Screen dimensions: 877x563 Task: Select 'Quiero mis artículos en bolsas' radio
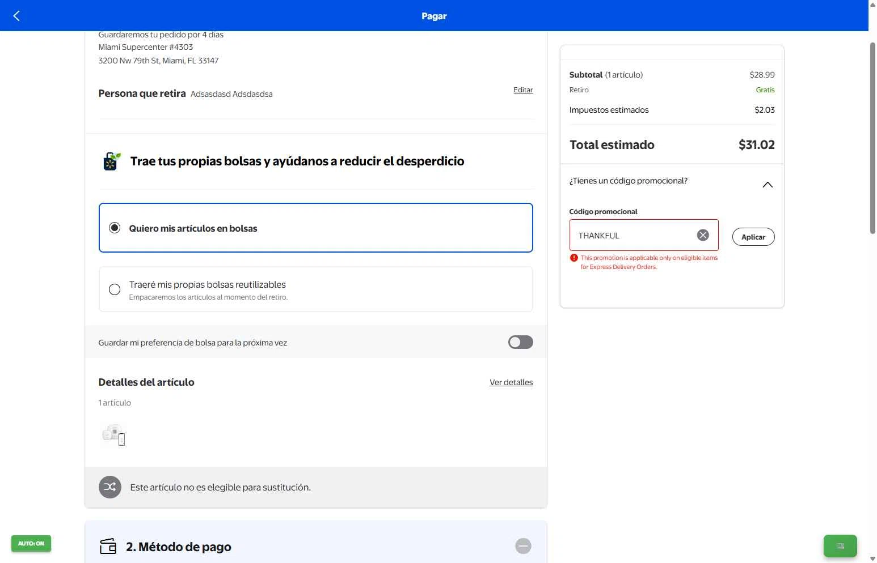click(115, 228)
